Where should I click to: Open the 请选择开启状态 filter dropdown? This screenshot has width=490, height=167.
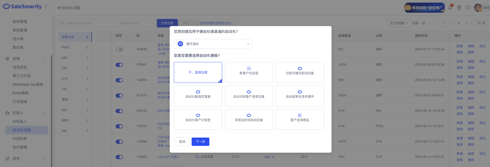pos(136,23)
